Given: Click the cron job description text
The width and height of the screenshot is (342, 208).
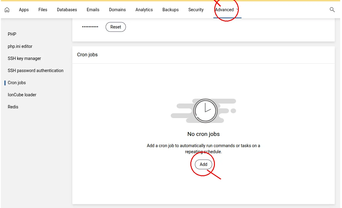Looking at the screenshot, I should coord(203,149).
